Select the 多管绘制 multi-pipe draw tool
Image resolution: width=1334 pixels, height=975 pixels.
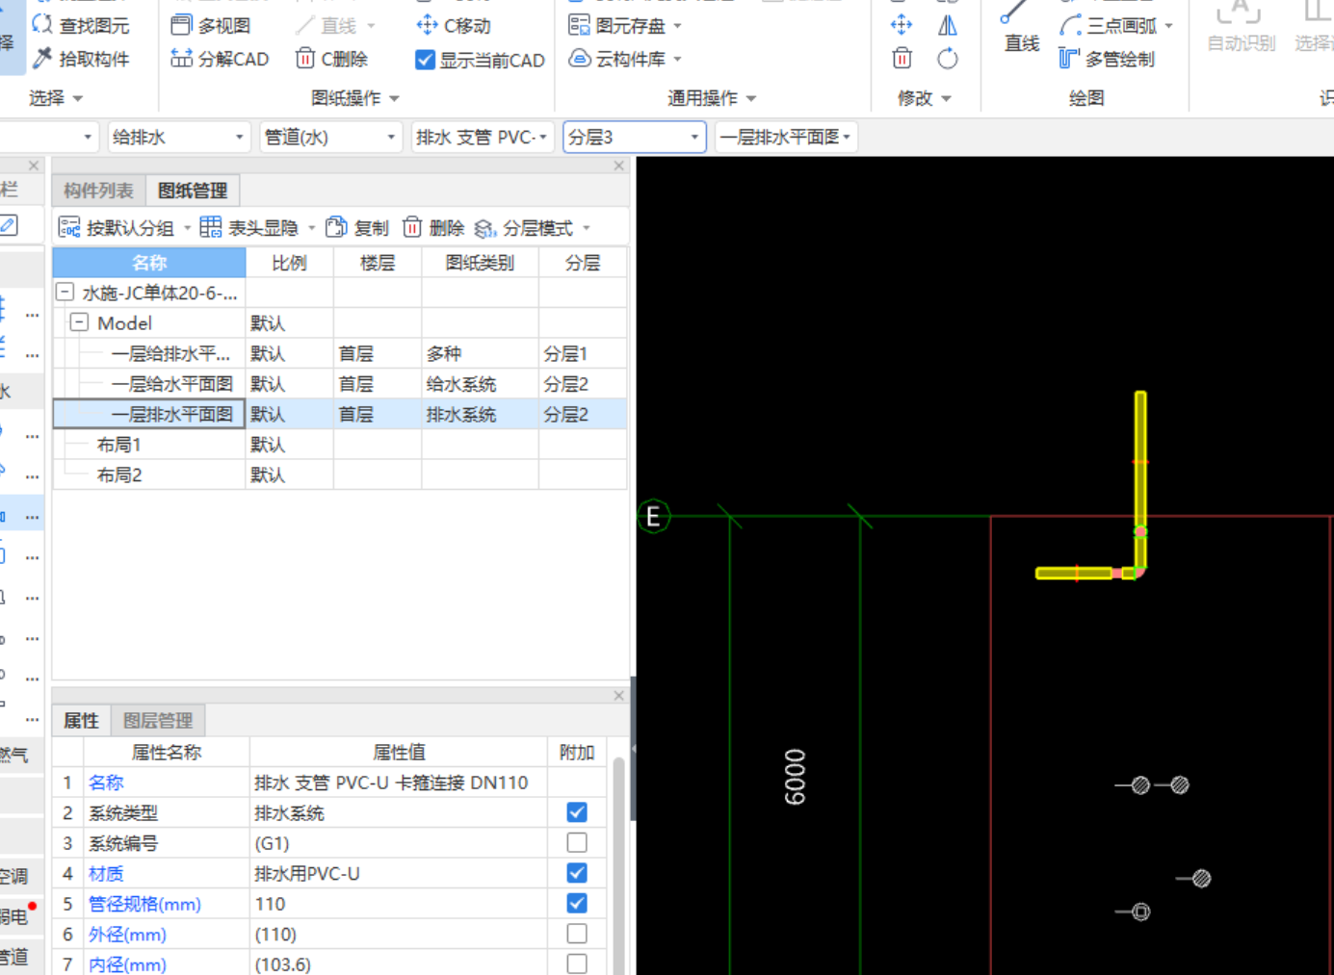point(1107,59)
